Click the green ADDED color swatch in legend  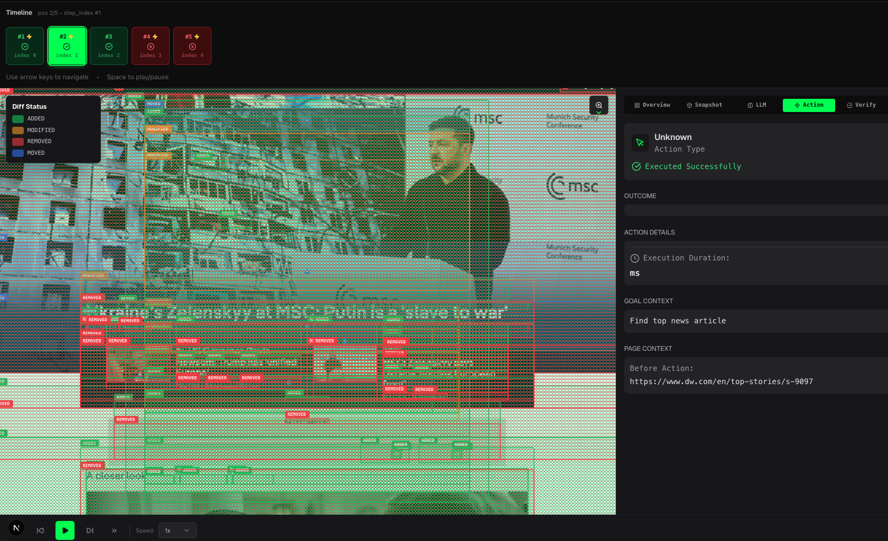point(18,119)
